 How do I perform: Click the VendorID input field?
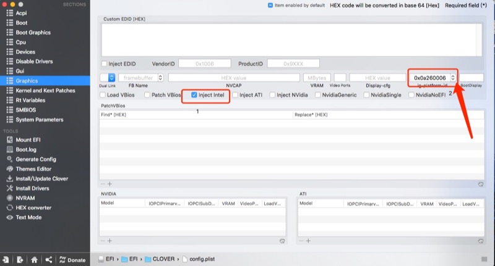pos(204,64)
